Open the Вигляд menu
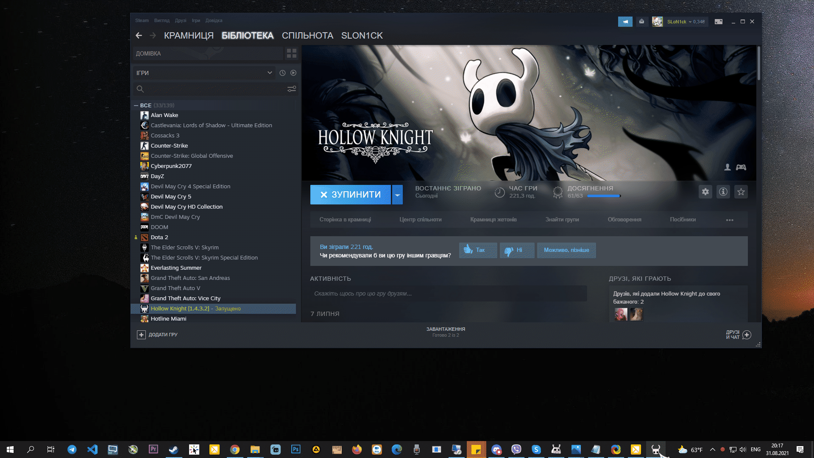814x458 pixels. pyautogui.click(x=162, y=20)
